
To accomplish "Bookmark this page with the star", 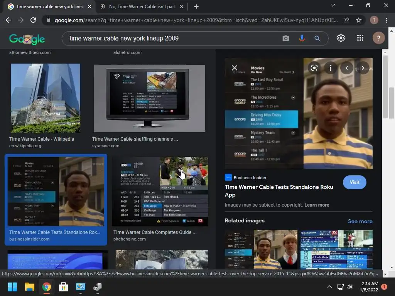I will click(x=359, y=20).
